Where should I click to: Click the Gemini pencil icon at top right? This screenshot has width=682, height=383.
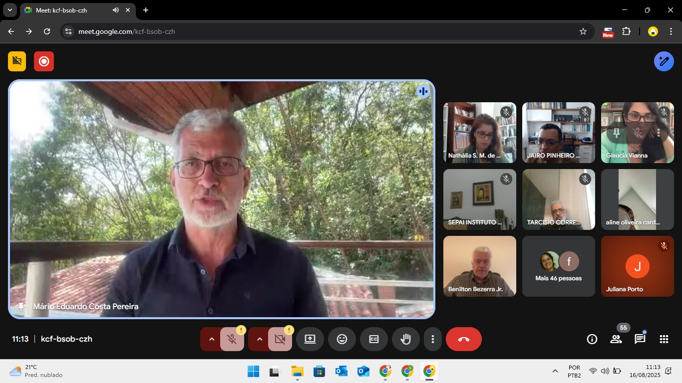pyautogui.click(x=664, y=61)
